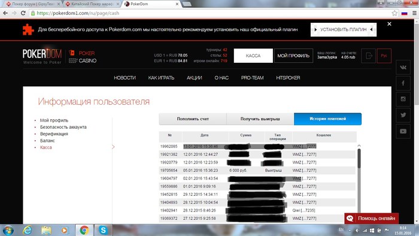Screen dimensions: 419x236
Task: Open Internet Explorer from taskbar
Action: pyautogui.click(x=28, y=230)
